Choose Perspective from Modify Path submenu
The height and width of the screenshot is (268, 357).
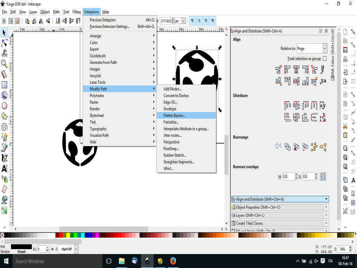click(186, 142)
